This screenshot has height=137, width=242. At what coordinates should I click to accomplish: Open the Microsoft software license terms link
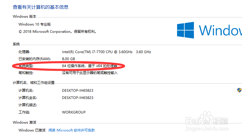72,130
